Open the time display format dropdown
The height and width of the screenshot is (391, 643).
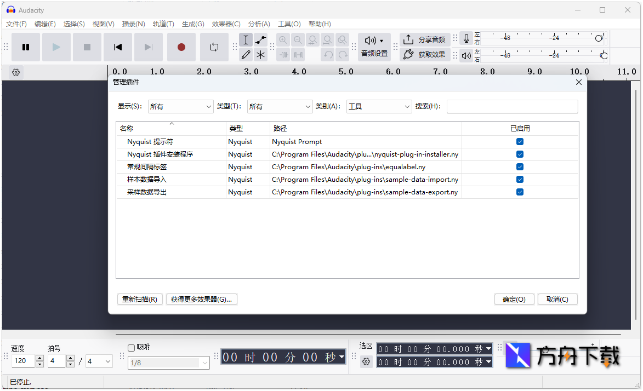342,357
